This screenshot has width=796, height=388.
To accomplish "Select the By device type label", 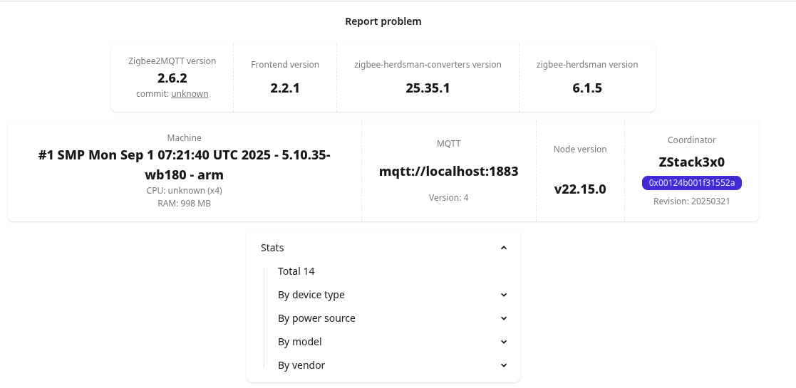I will [311, 295].
